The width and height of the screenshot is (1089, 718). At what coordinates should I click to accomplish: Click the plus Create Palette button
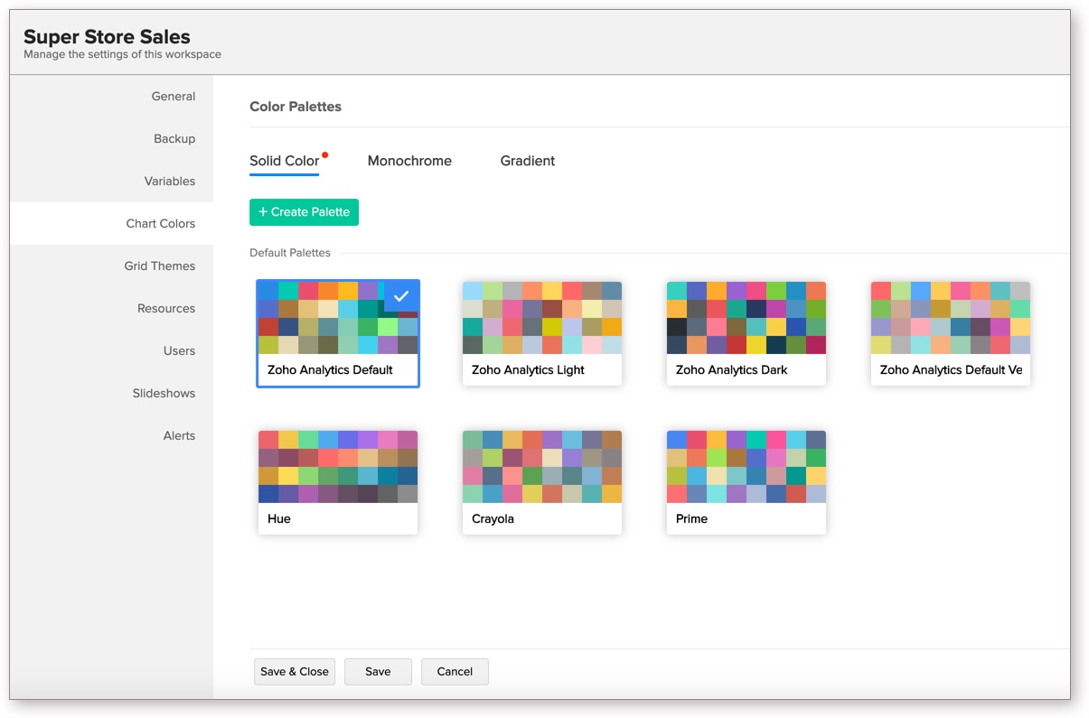tap(304, 212)
